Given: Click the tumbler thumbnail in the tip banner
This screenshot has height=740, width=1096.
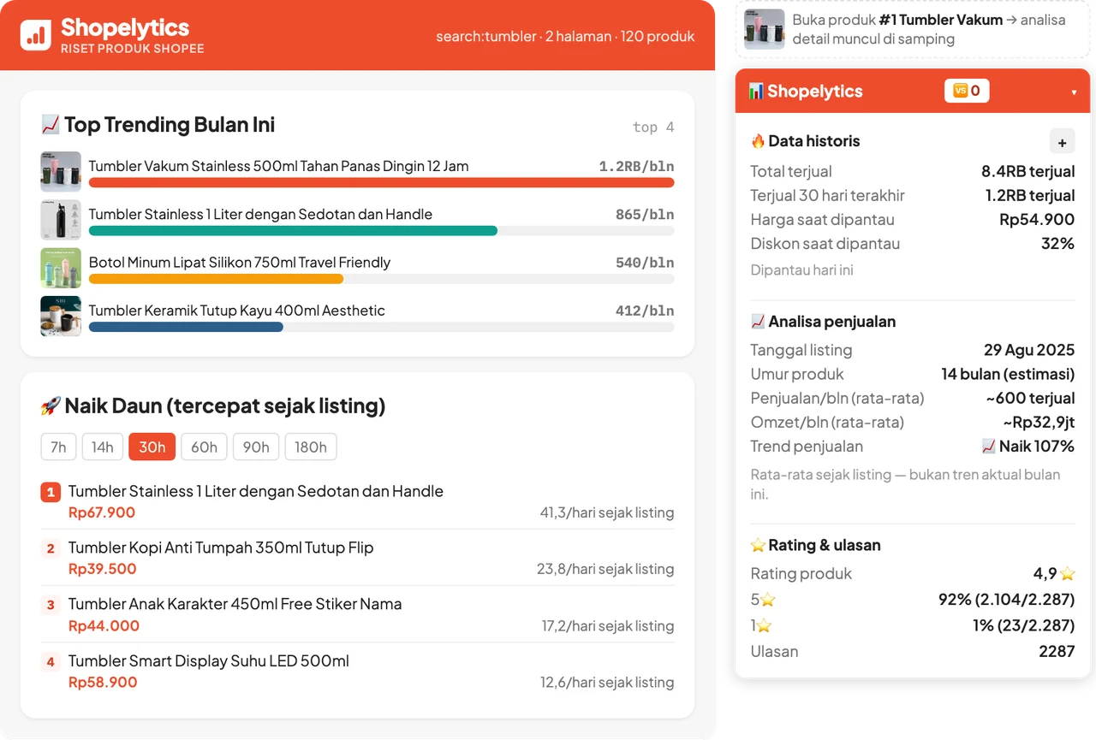Looking at the screenshot, I should point(765,29).
